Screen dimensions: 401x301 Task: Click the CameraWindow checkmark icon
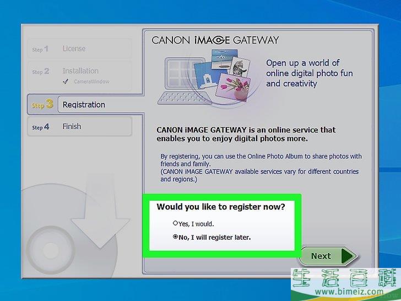pos(66,82)
